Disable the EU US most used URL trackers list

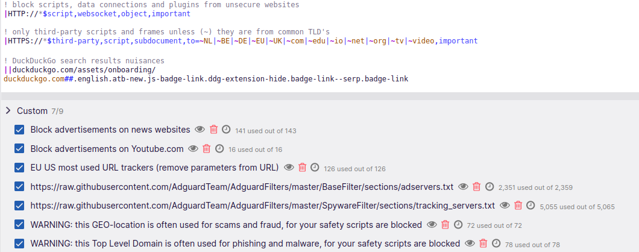[19, 168]
